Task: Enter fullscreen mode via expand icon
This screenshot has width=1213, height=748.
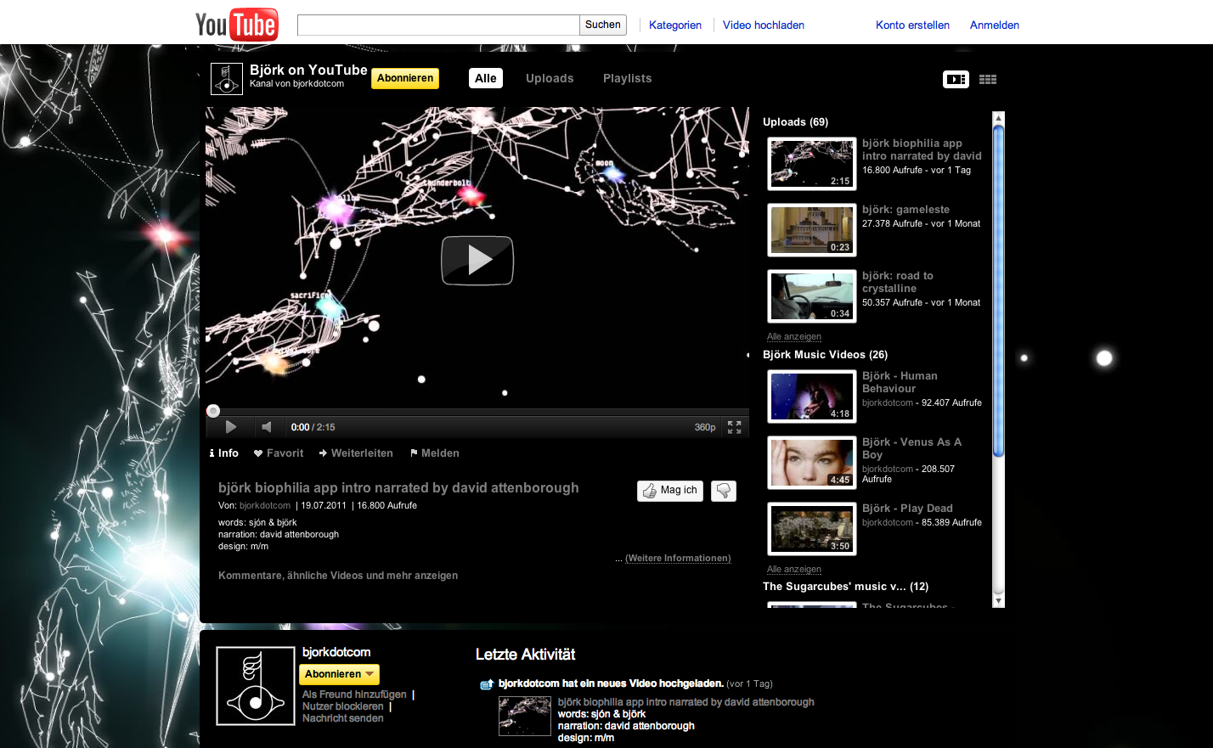Action: (734, 427)
